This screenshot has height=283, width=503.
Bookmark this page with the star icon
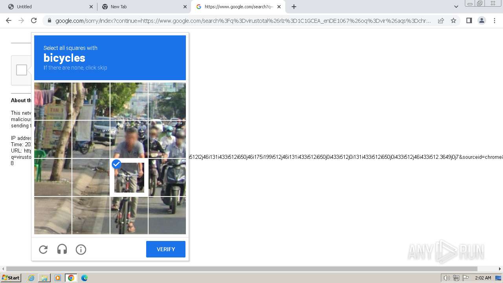point(453,20)
